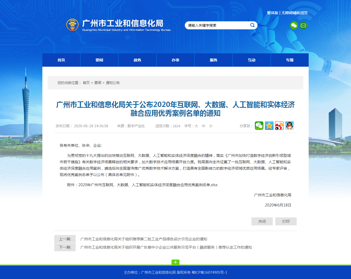Click the bureau title 广州市工业和信息化局 in header

(123, 23)
